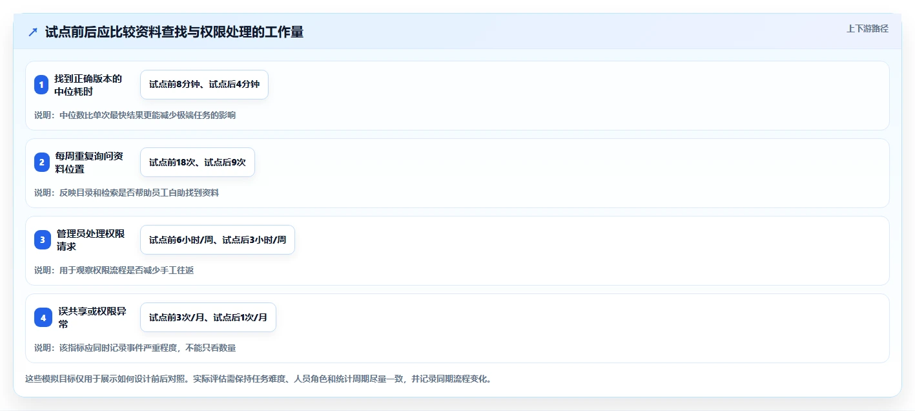Click the label 管理员处理权限请求
The image size is (915, 411).
click(90, 240)
